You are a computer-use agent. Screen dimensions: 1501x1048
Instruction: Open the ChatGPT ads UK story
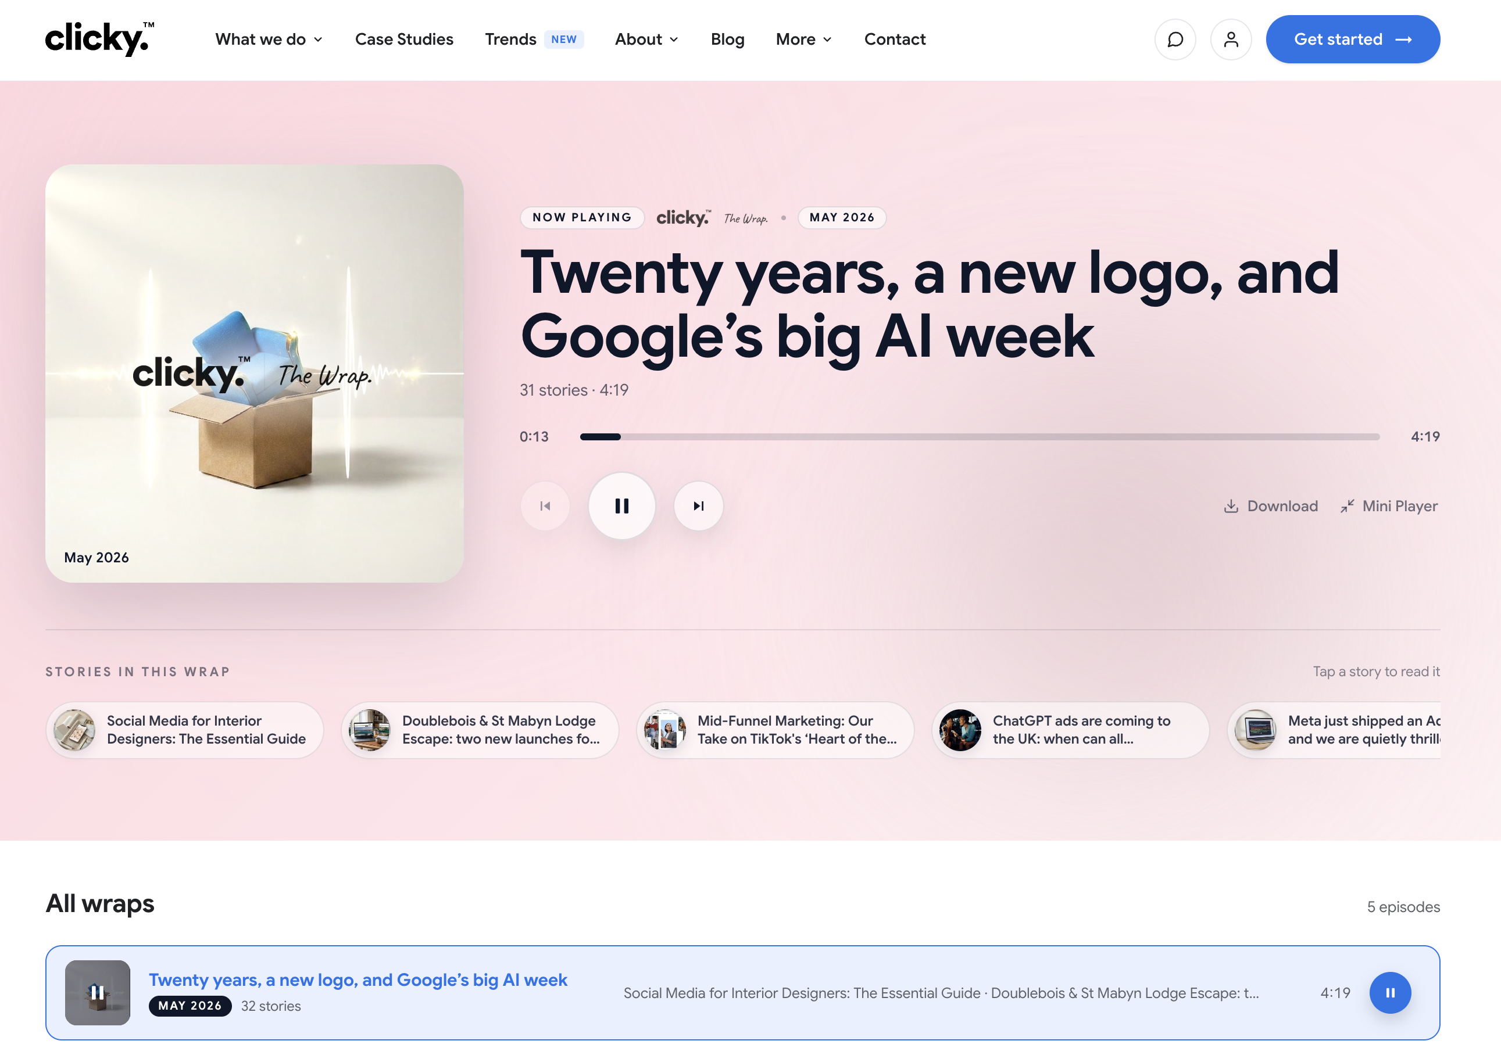[x=1071, y=730]
